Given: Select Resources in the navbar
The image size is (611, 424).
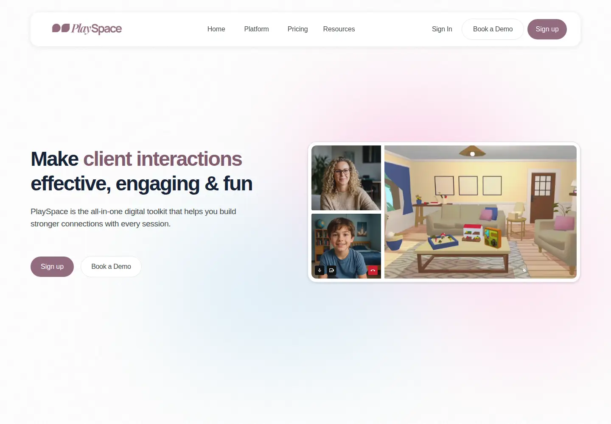Looking at the screenshot, I should click(339, 29).
